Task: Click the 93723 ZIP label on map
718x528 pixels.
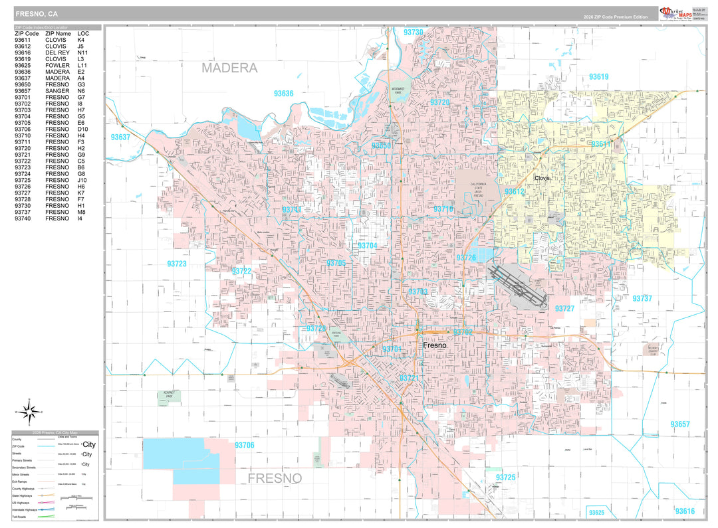Action: pos(177,264)
